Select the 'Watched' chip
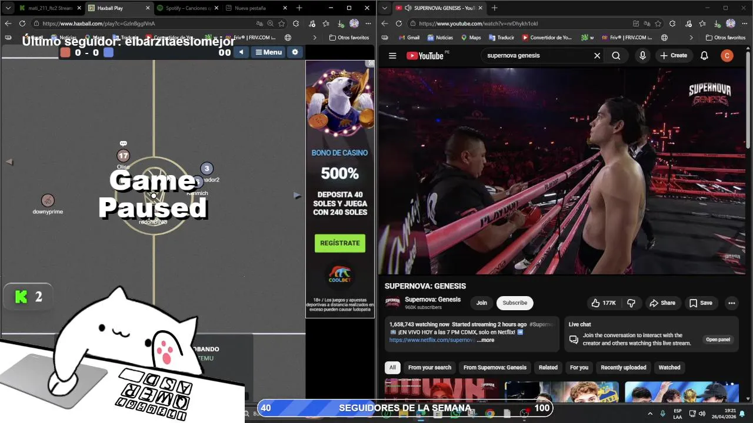The image size is (753, 423). tap(669, 368)
